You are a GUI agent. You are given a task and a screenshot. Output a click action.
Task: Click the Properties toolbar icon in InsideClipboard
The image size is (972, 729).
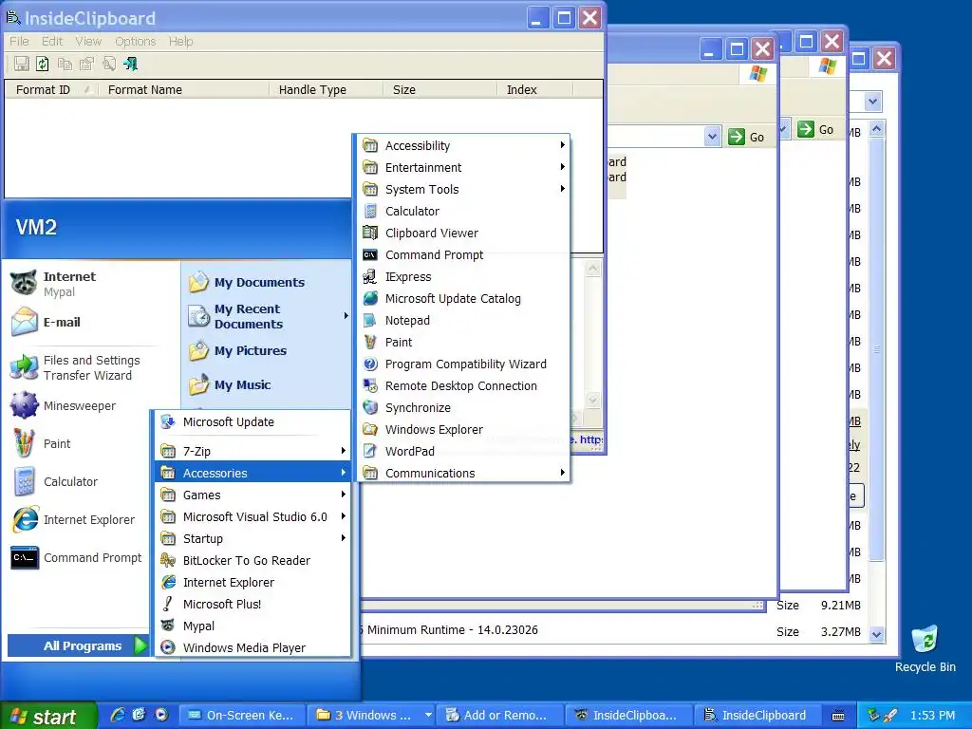86,64
